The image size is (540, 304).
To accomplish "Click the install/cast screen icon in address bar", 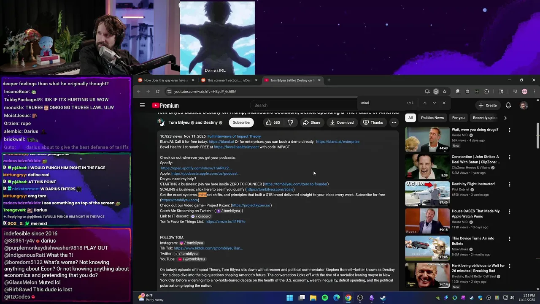I will point(427,92).
